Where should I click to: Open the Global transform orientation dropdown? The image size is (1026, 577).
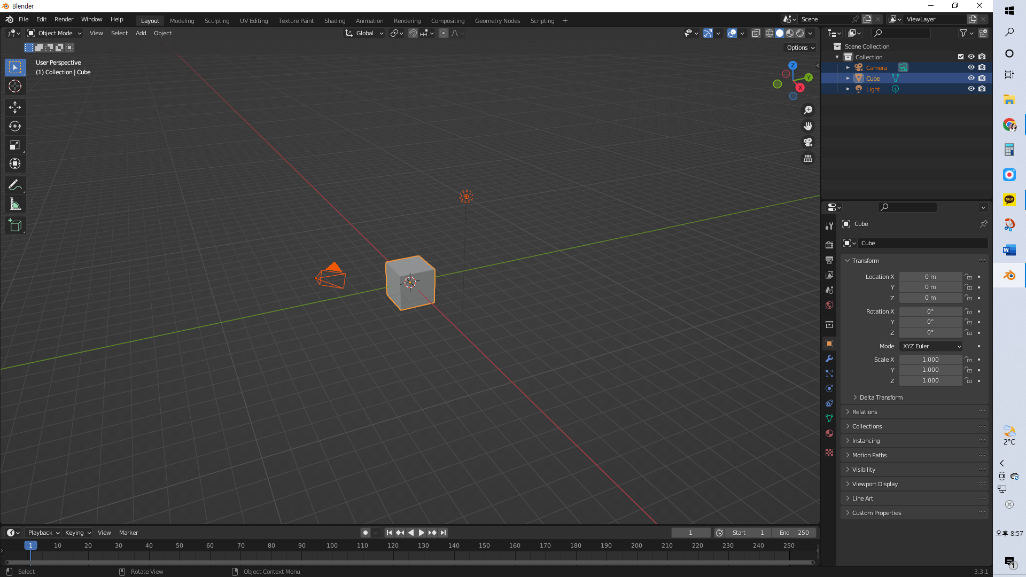364,33
